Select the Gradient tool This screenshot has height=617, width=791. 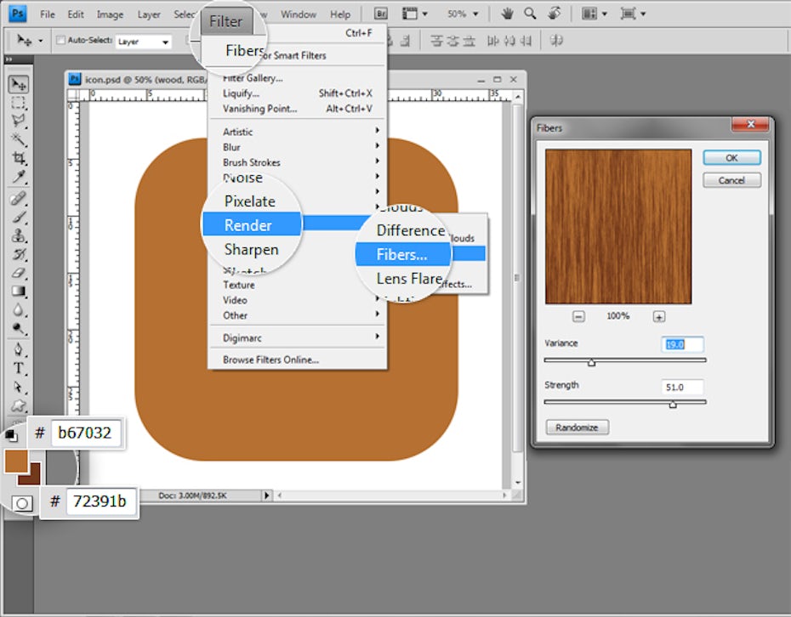18,292
